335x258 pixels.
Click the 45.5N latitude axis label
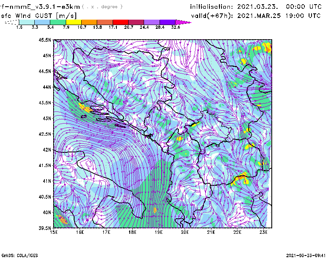[45, 40]
